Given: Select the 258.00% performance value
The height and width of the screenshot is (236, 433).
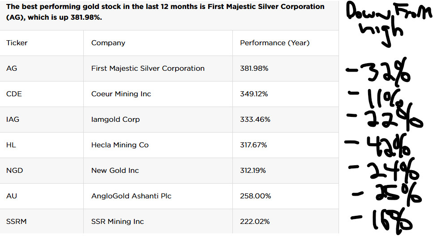Looking at the screenshot, I should click(255, 196).
